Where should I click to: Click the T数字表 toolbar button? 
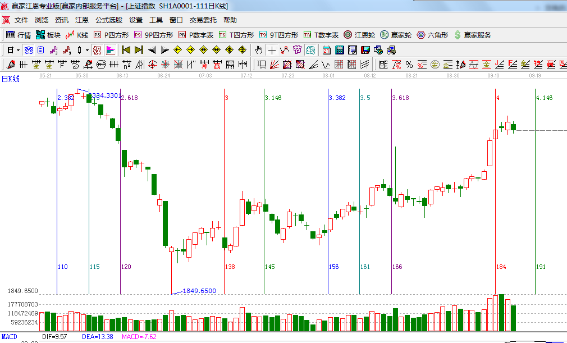click(x=322, y=35)
